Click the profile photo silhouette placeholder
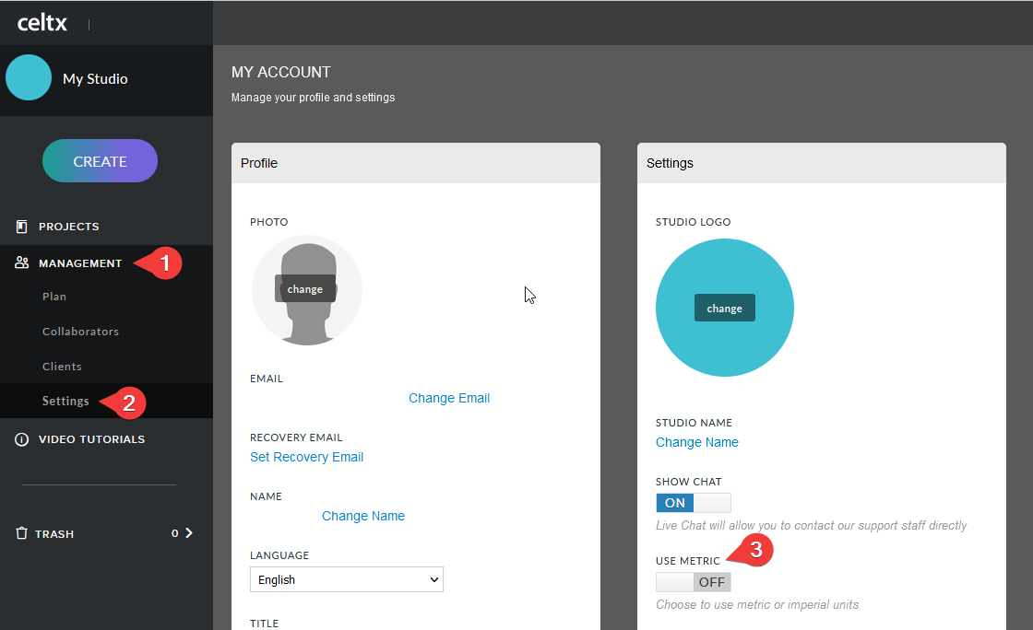 [307, 290]
